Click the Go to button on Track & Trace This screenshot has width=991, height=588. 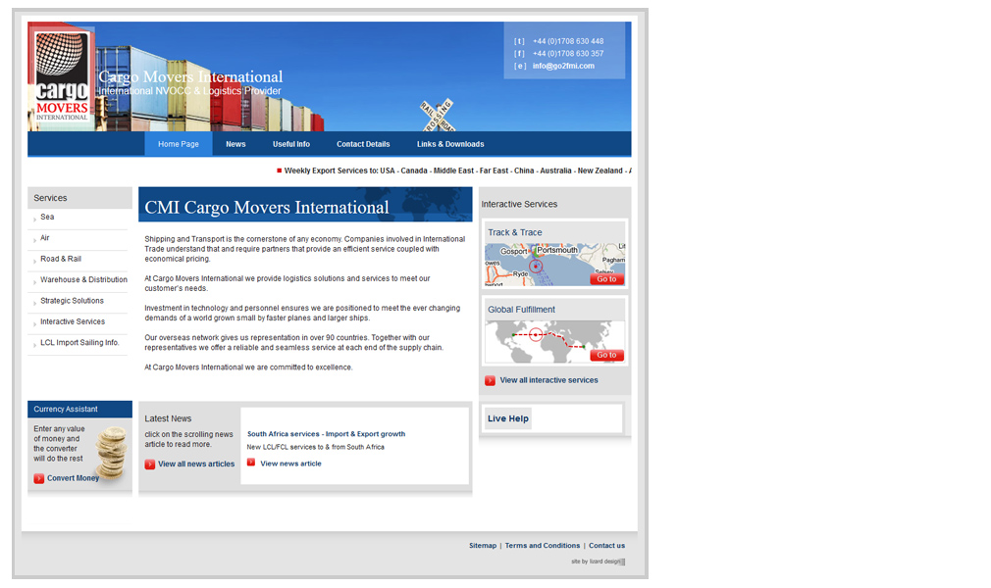tap(606, 279)
